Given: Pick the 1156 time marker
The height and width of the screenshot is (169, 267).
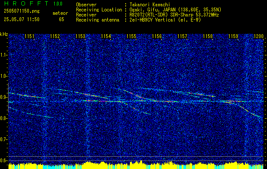Looking at the screenshot, I should coord(157,36).
